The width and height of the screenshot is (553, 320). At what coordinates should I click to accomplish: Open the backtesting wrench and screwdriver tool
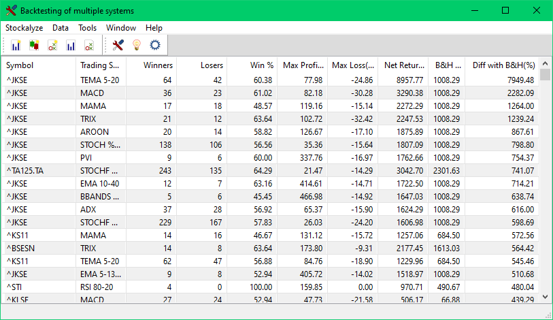point(118,46)
